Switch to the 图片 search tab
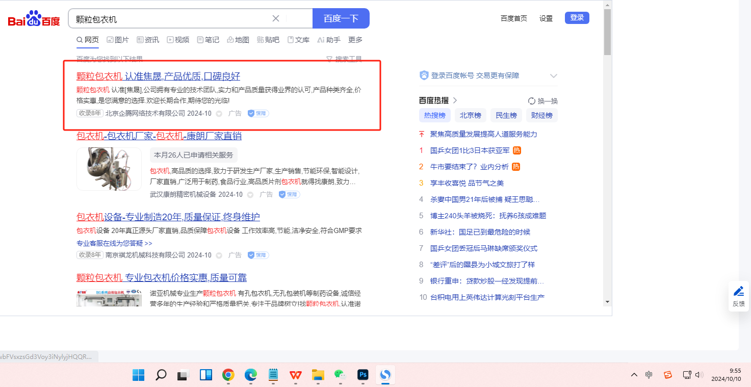 (118, 40)
